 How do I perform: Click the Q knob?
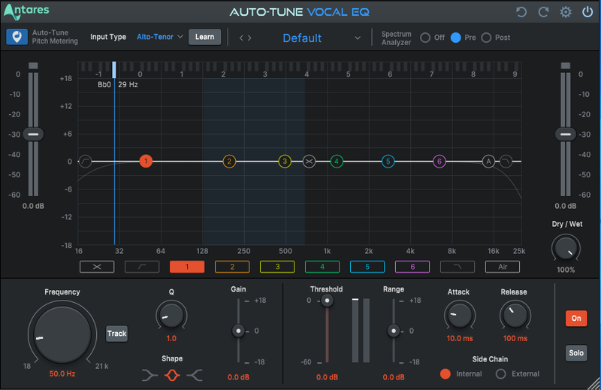click(x=171, y=315)
